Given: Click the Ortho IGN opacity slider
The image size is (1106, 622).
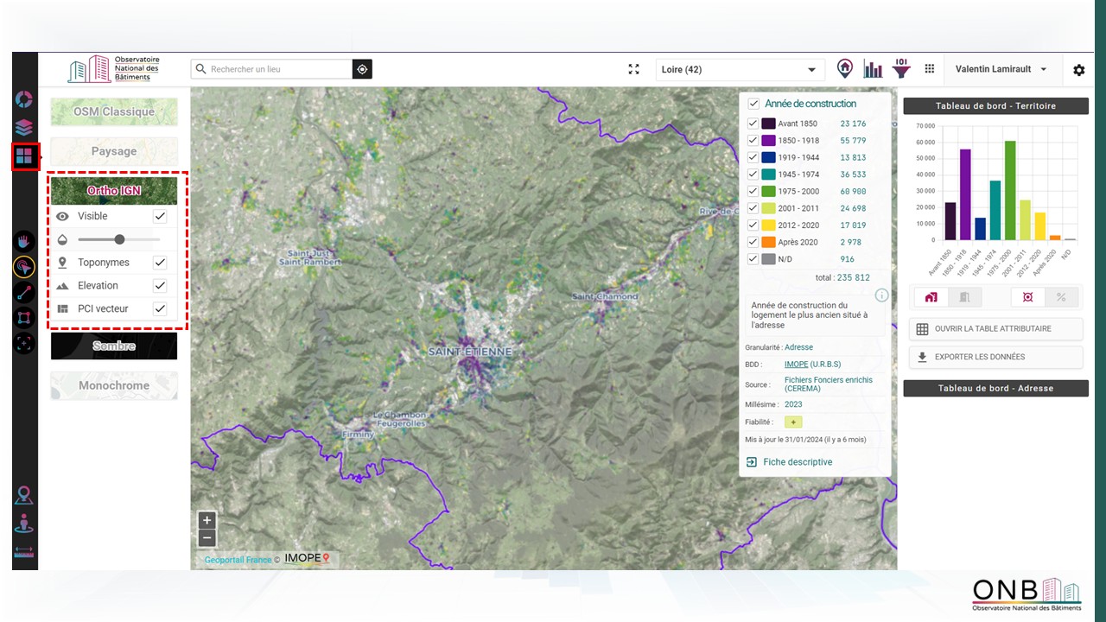Looking at the screenshot, I should pos(119,239).
